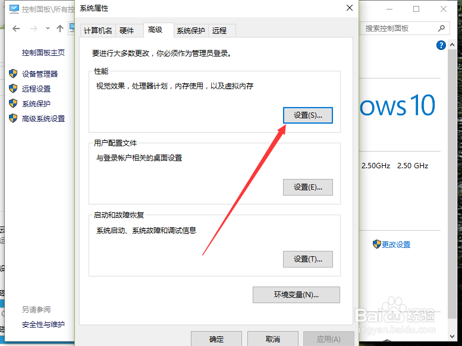The image size is (462, 346).
Task: Click the 应用(A) apply button
Action: click(x=329, y=339)
